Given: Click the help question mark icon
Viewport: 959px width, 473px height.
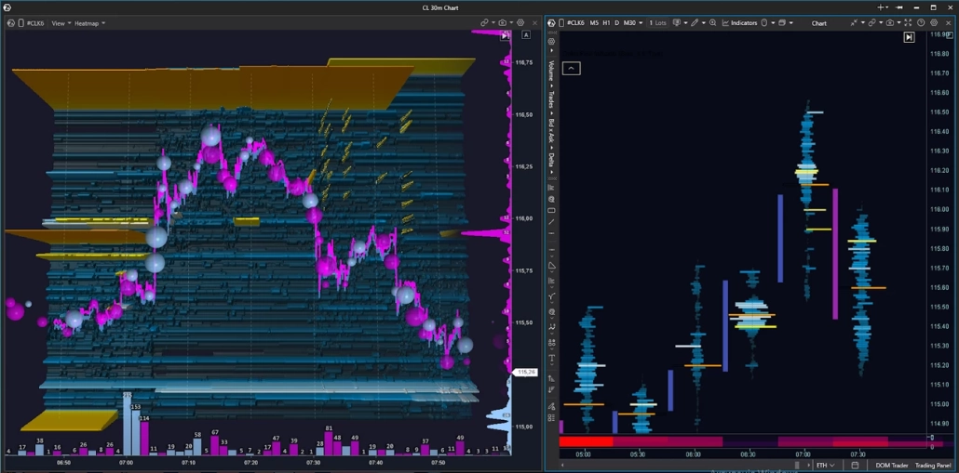Looking at the screenshot, I should (x=921, y=23).
